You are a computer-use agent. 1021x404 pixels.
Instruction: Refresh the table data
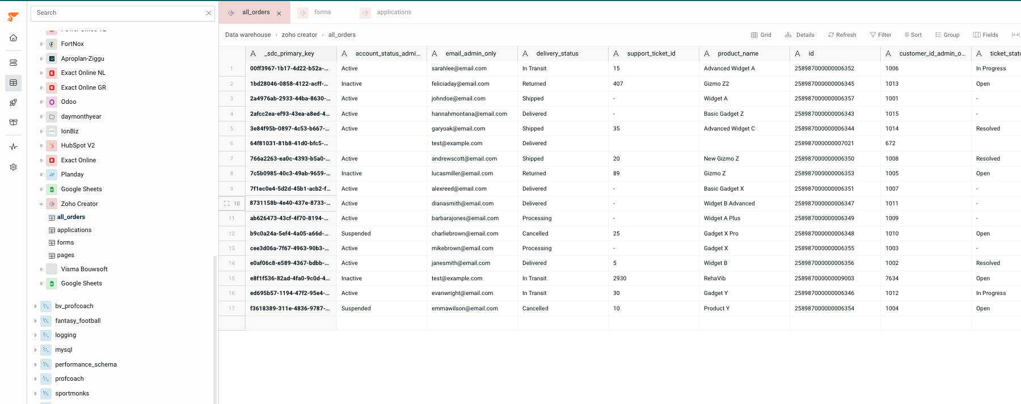842,35
